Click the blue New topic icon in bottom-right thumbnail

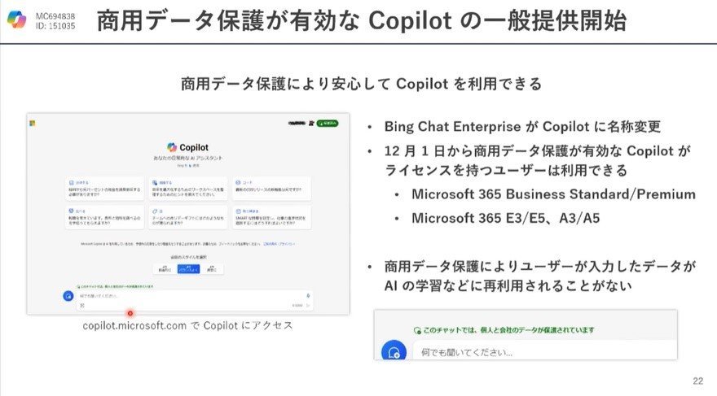coord(394,351)
